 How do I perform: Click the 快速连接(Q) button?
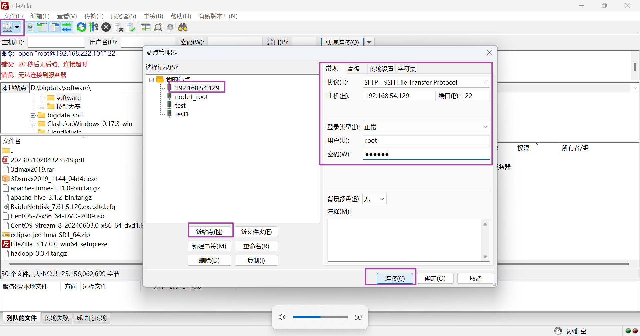[x=342, y=42]
